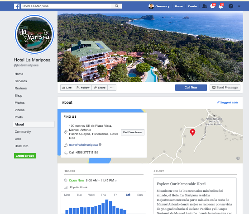
Task: Click the Hotel La Mariposa search field
Action: tap(67, 6)
